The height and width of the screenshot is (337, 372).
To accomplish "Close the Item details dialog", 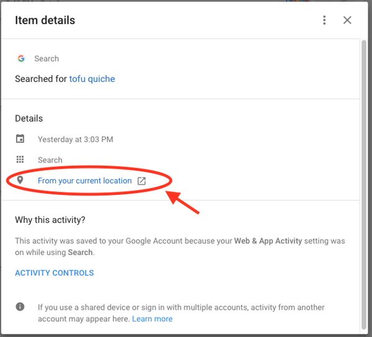I will coord(347,20).
